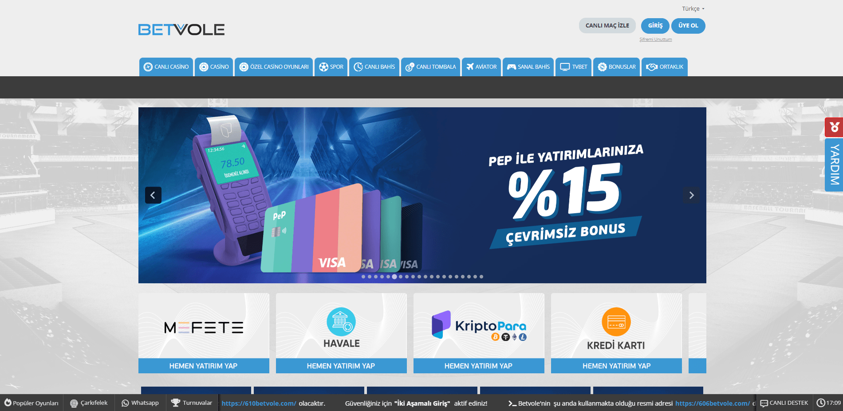
Task: Launch the Aviator section
Action: 481,67
